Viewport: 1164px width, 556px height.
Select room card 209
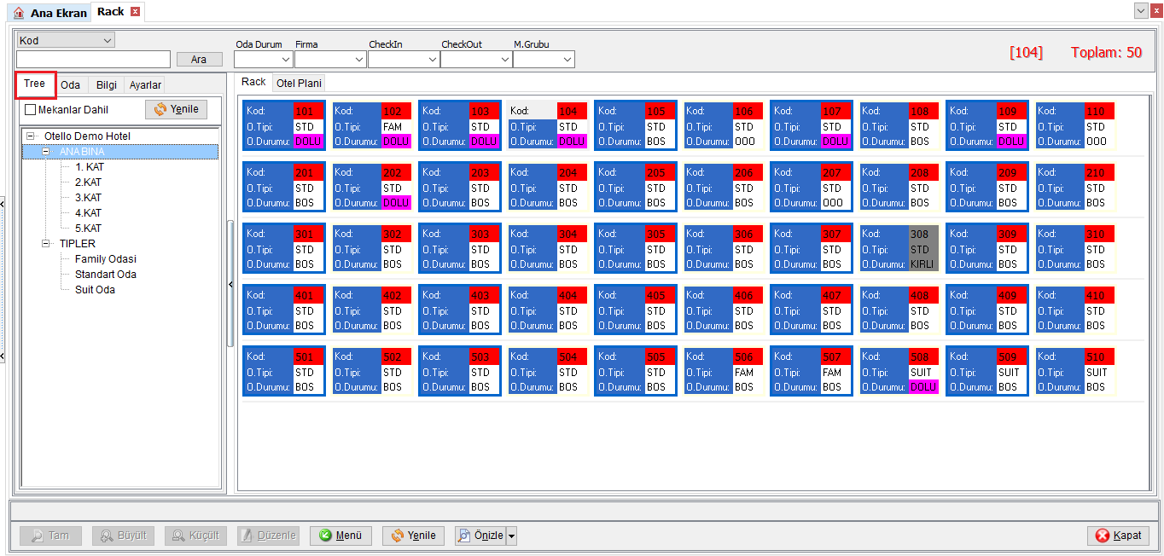pos(987,187)
